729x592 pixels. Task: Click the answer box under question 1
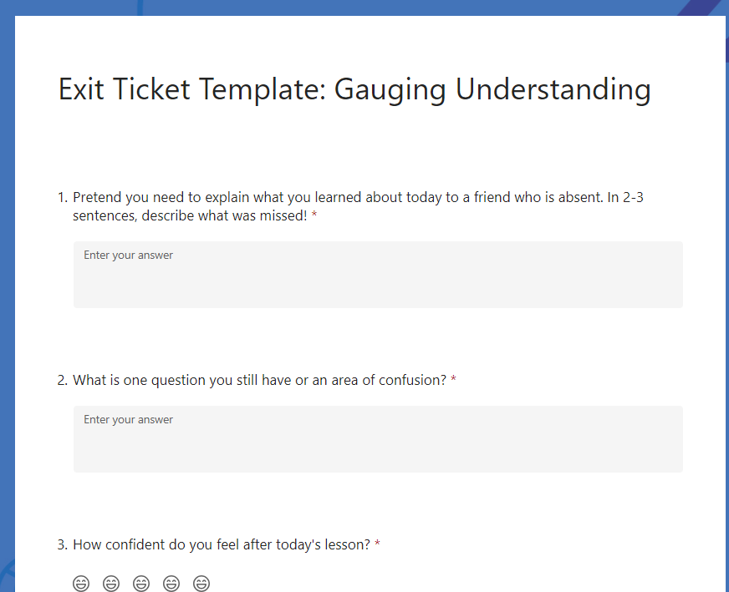[378, 275]
